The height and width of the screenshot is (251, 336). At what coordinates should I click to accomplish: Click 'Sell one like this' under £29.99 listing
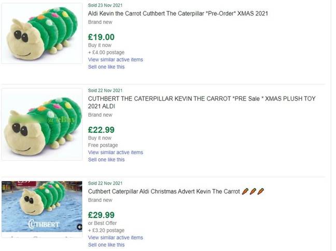(106, 245)
